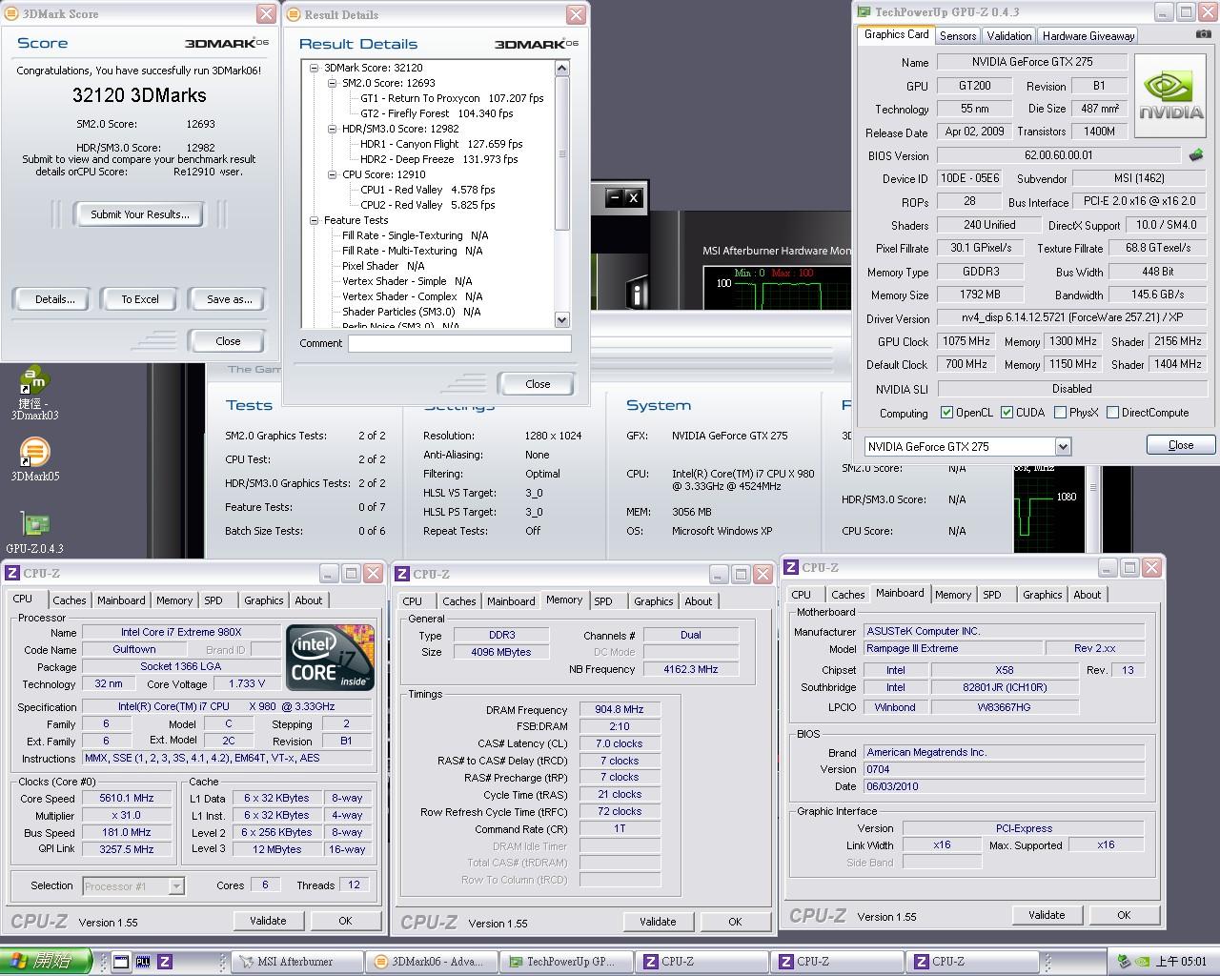Click the Result Details scrollbar thumb
Screen dimensions: 1220x976
561,153
